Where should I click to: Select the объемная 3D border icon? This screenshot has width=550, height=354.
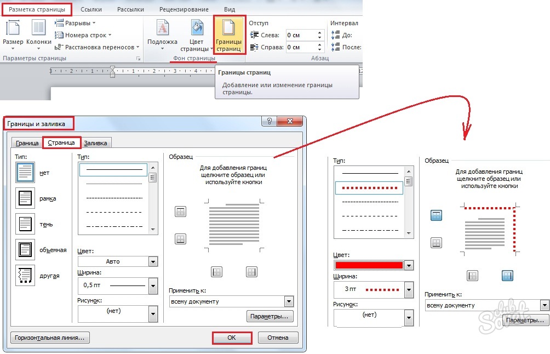(x=26, y=250)
